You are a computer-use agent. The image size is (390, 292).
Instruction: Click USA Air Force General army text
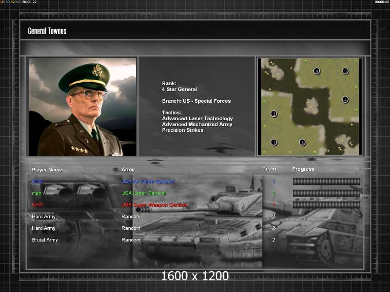[x=148, y=182]
